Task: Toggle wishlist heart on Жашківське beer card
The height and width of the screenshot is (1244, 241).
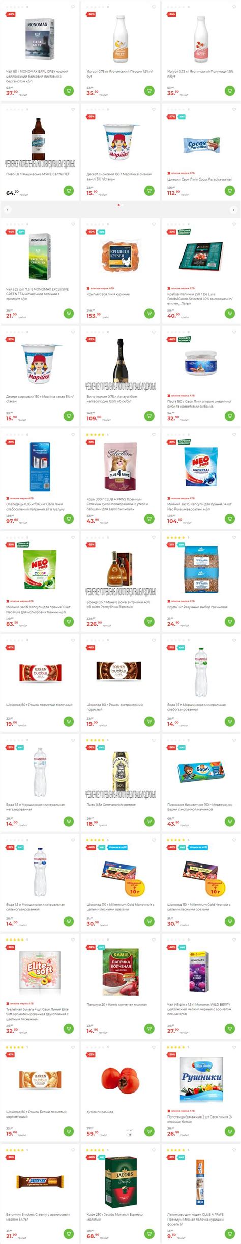Action: click(x=73, y=109)
